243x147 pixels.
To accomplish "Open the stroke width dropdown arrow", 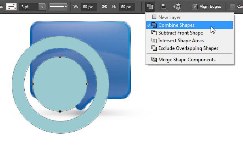I will coord(42,7).
